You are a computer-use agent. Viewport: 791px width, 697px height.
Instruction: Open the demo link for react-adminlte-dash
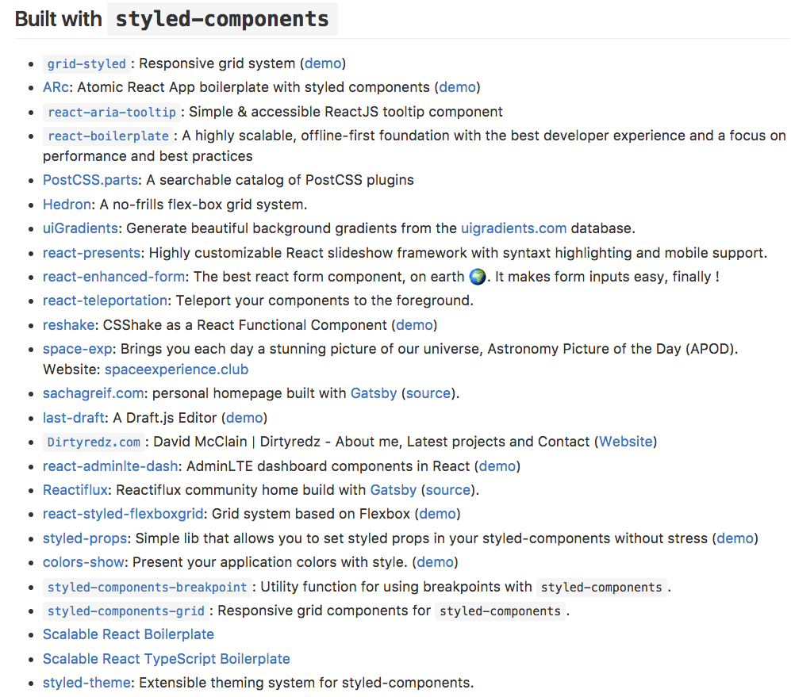[x=498, y=466]
